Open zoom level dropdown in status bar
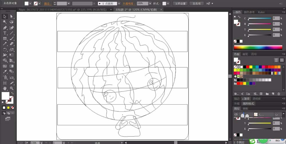The image size is (286, 144). (x=41, y=143)
